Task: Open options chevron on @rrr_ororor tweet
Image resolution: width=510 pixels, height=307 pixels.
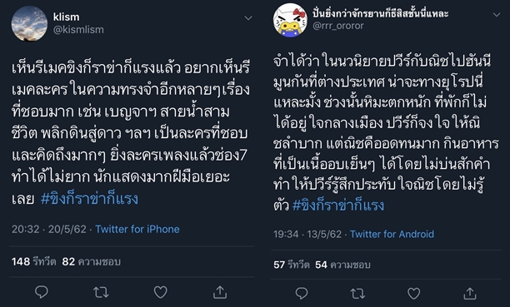Action: click(497, 15)
